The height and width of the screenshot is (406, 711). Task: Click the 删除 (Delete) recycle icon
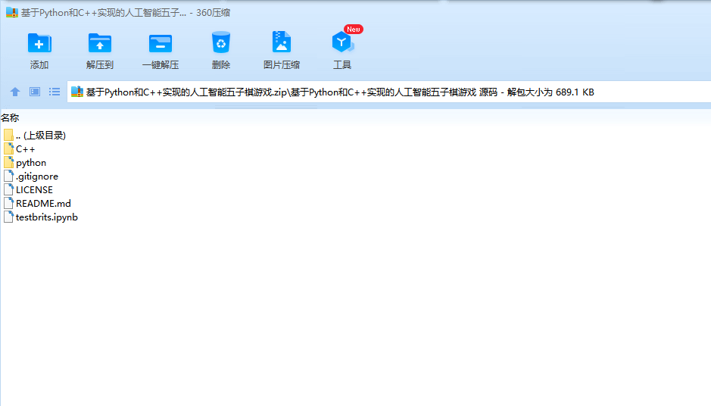pos(221,42)
